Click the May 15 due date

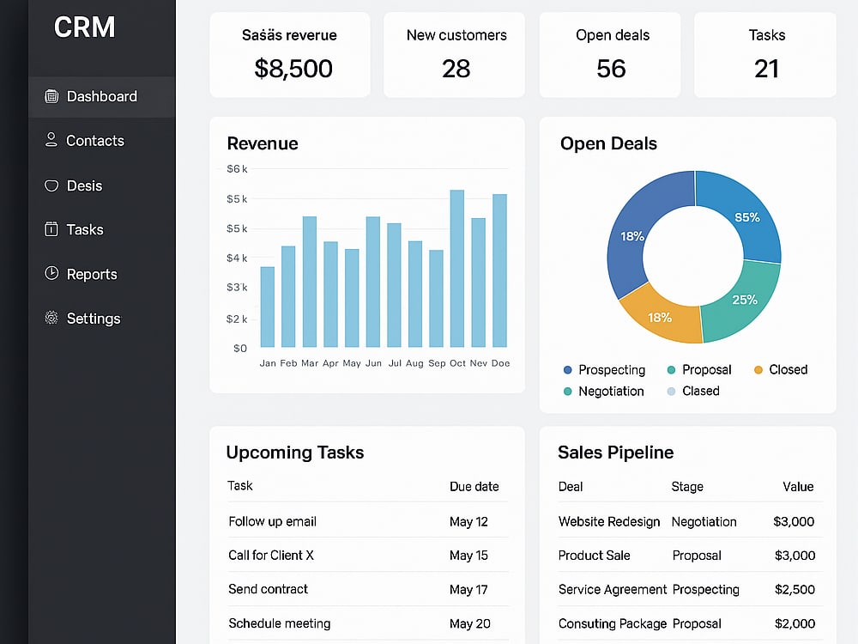pyautogui.click(x=468, y=556)
